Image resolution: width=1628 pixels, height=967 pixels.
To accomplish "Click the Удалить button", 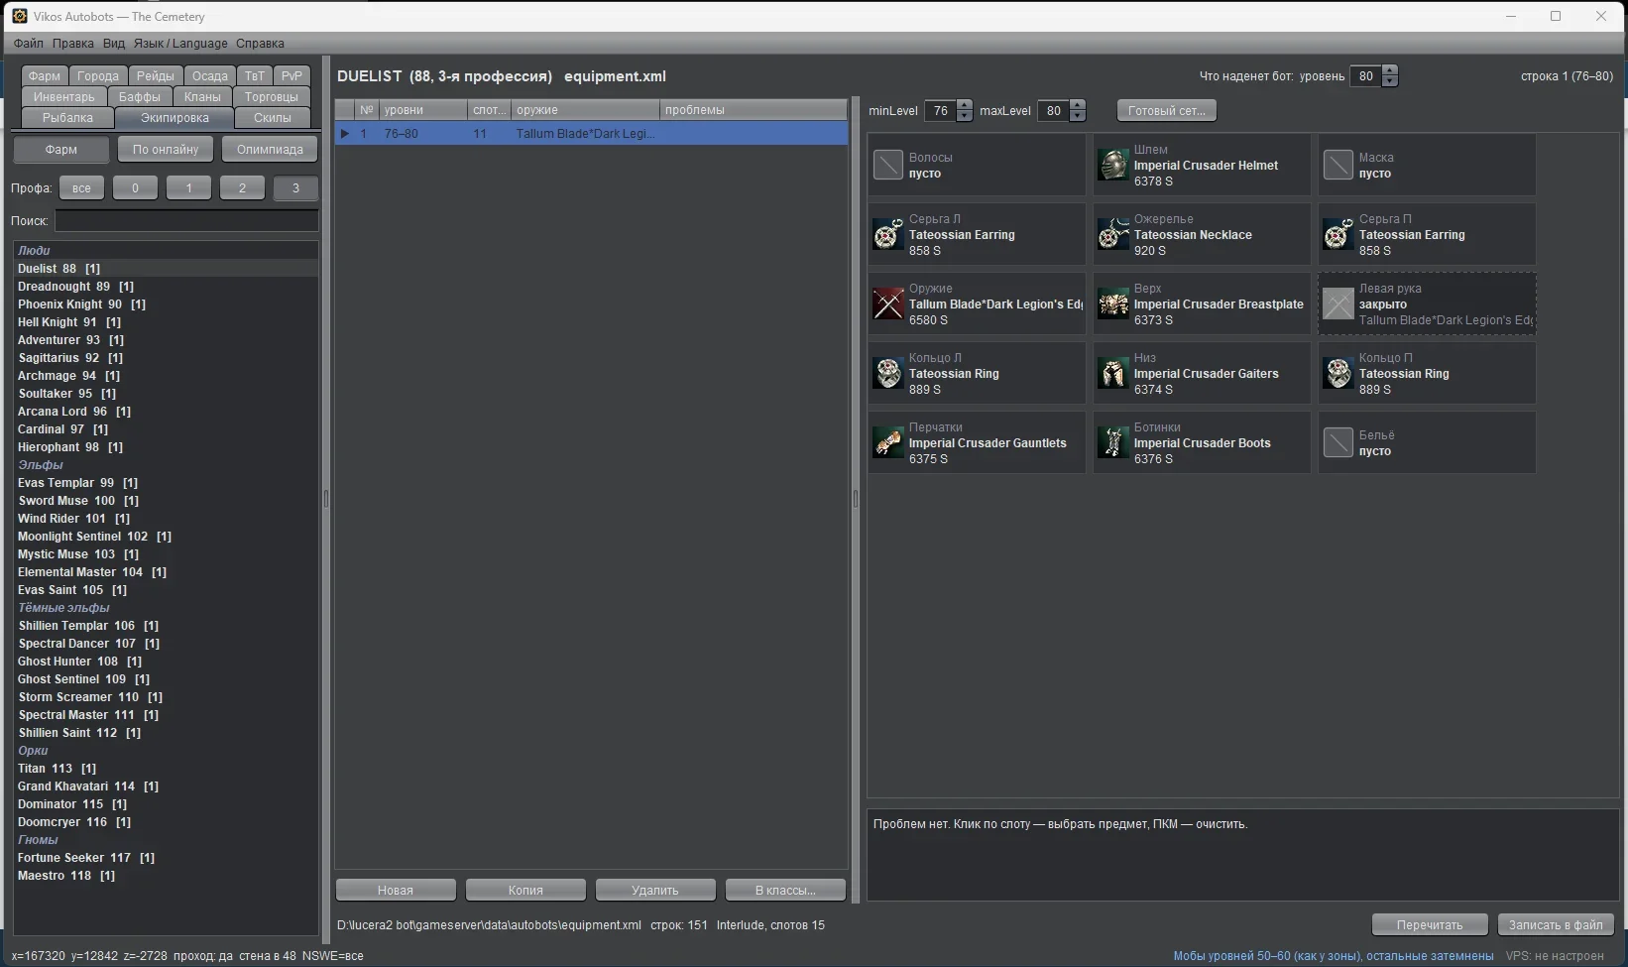I will click(655, 890).
